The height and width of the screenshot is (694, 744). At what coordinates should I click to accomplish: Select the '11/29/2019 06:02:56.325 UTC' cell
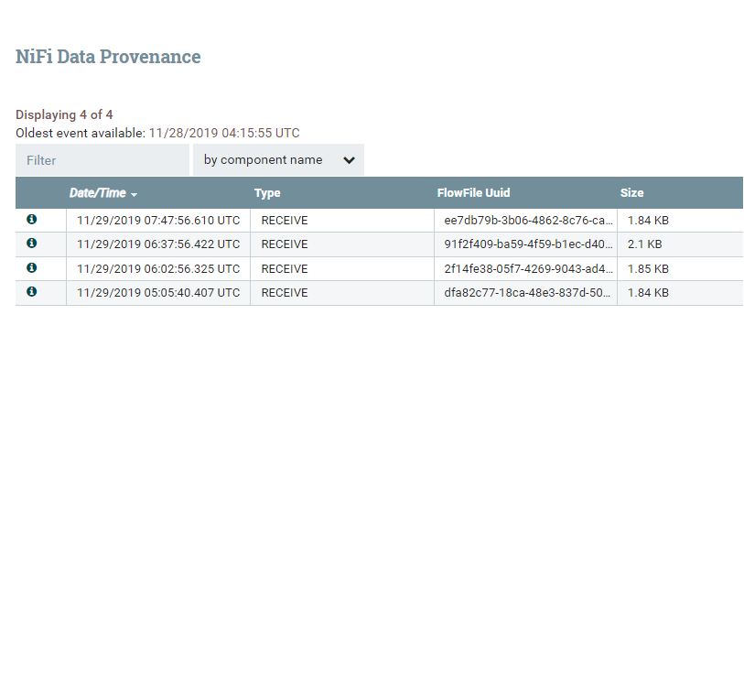point(158,268)
